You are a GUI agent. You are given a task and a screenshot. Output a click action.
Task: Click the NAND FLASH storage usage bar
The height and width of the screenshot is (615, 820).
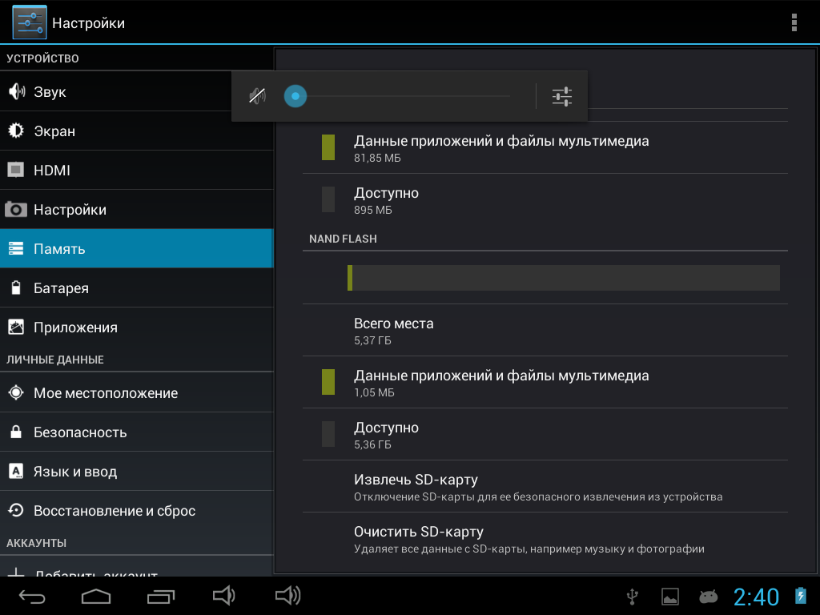pyautogui.click(x=563, y=278)
